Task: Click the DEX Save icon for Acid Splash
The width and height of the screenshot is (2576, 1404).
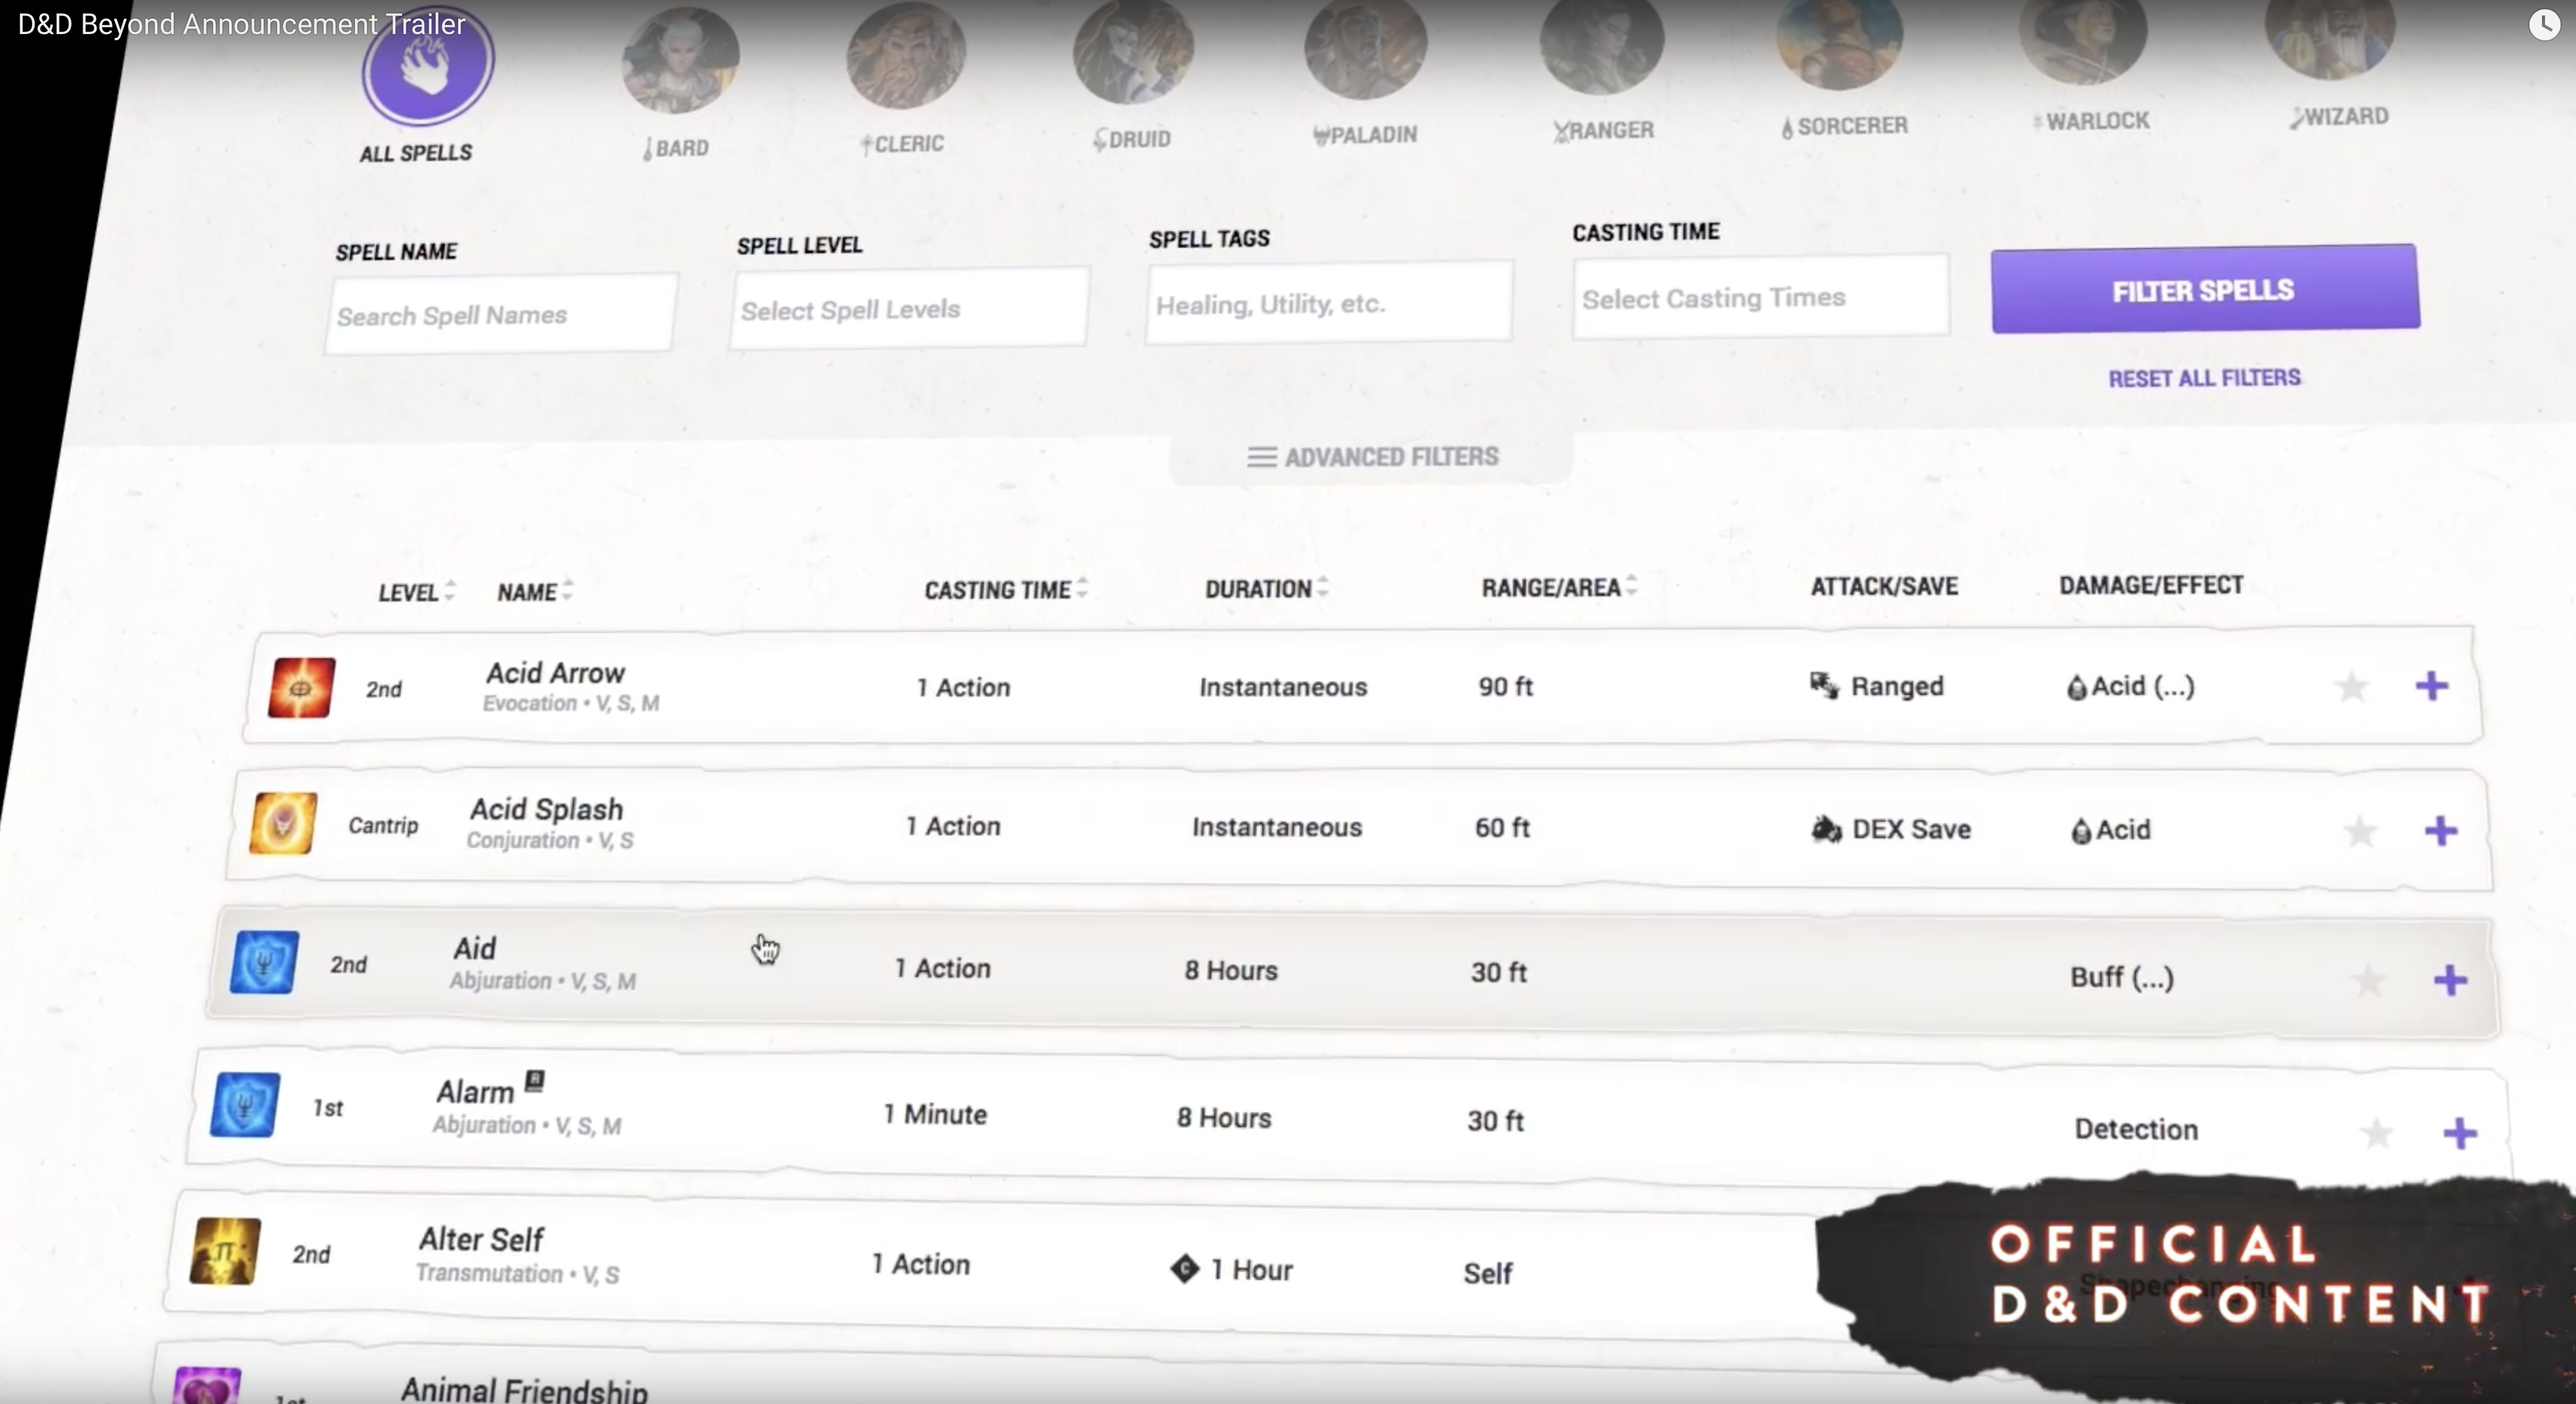Action: [1826, 829]
